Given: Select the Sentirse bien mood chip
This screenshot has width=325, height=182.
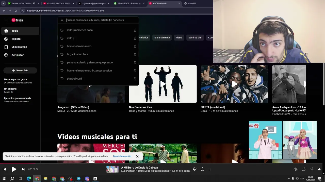Looking at the screenshot, I should (195, 38).
